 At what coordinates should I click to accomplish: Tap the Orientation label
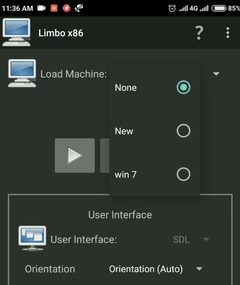point(50,269)
